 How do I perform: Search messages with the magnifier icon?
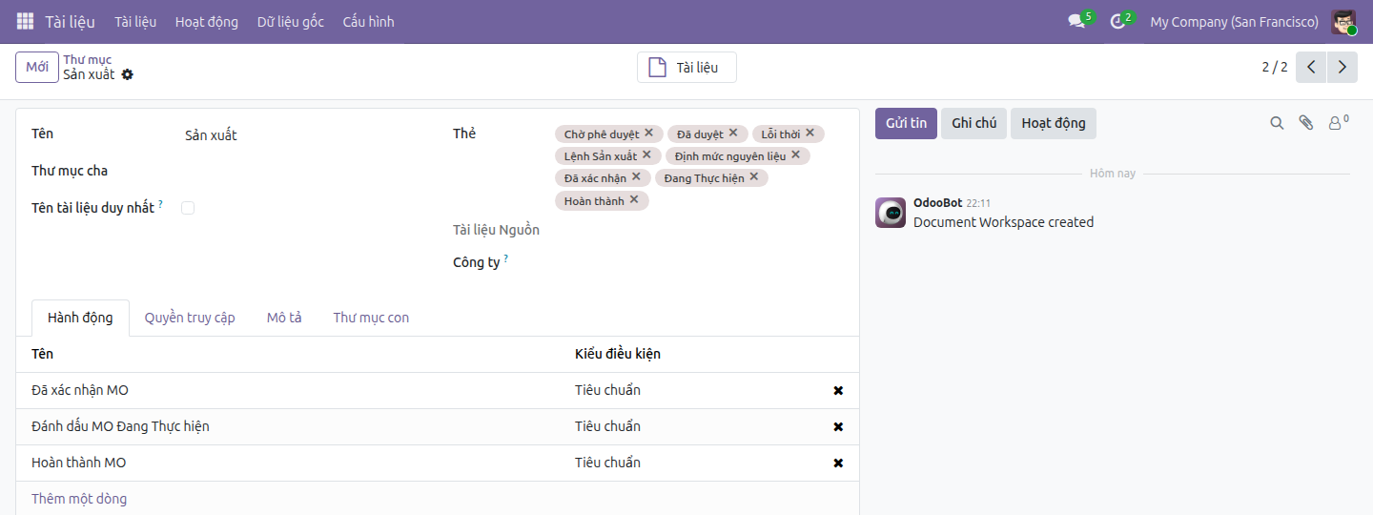click(x=1277, y=123)
